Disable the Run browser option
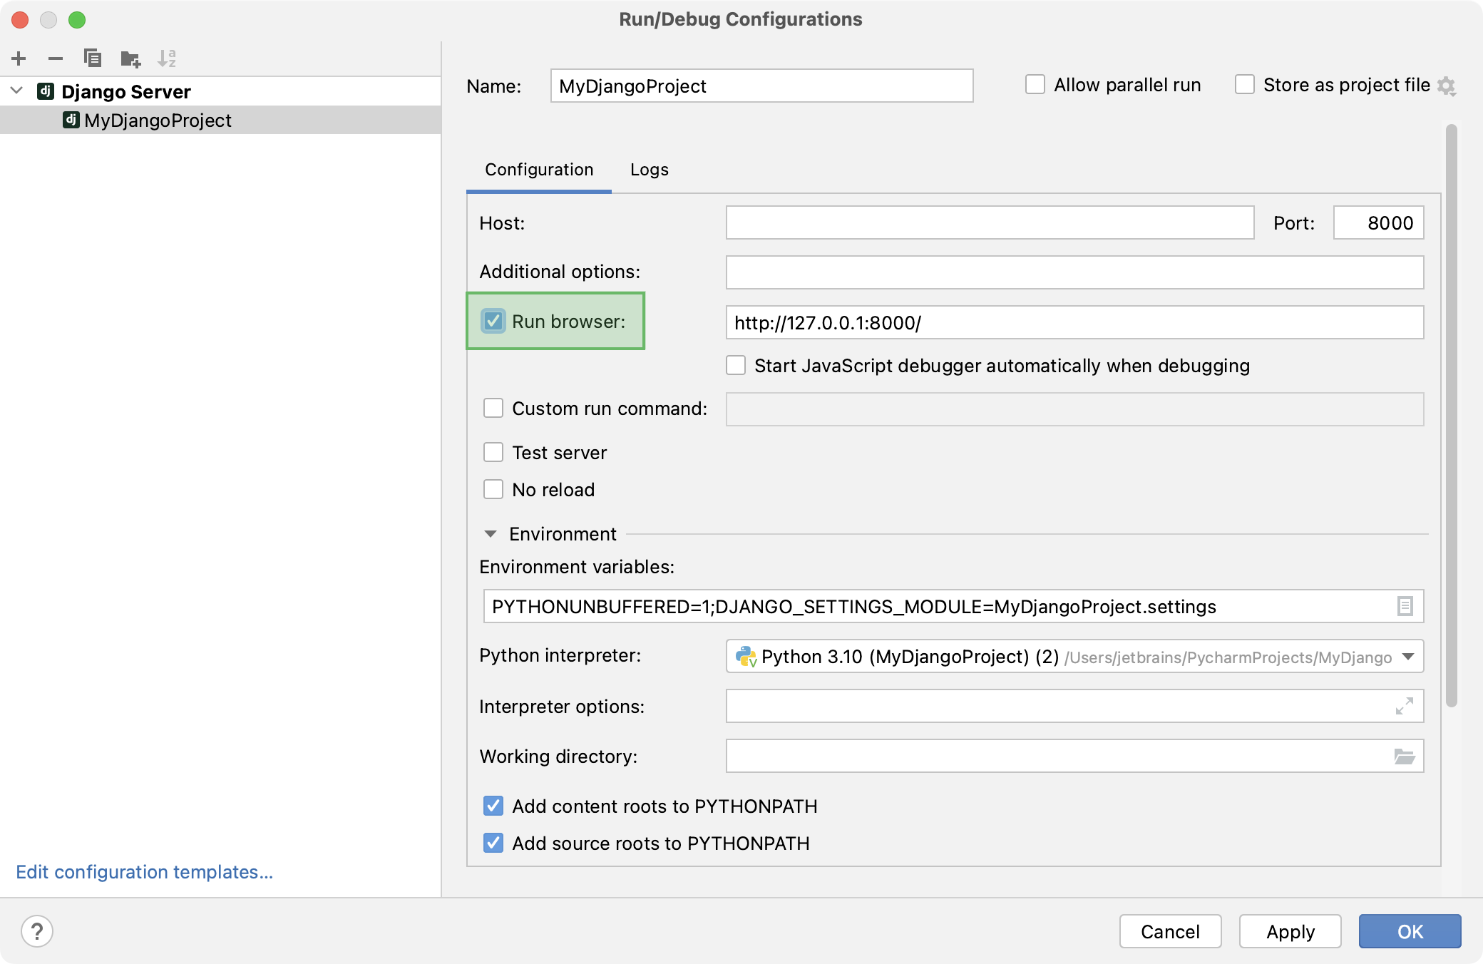Image resolution: width=1483 pixels, height=964 pixels. pos(493,322)
